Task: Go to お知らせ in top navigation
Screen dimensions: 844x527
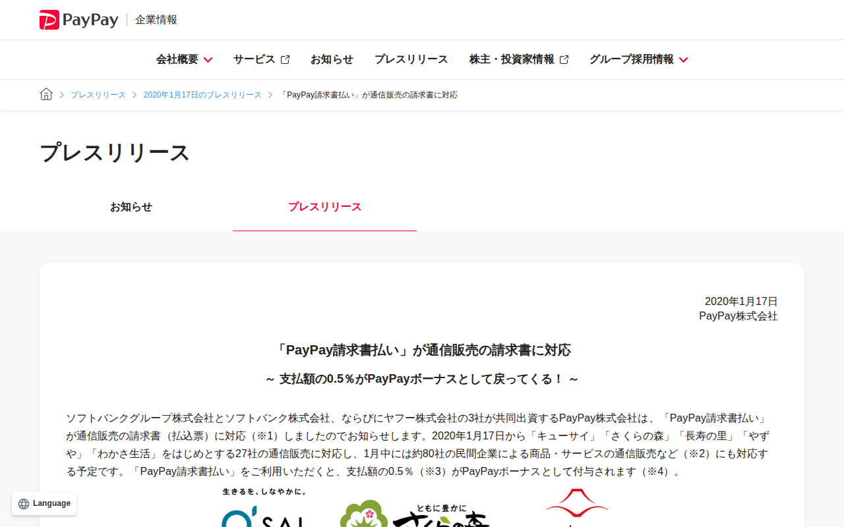Action: coord(332,59)
